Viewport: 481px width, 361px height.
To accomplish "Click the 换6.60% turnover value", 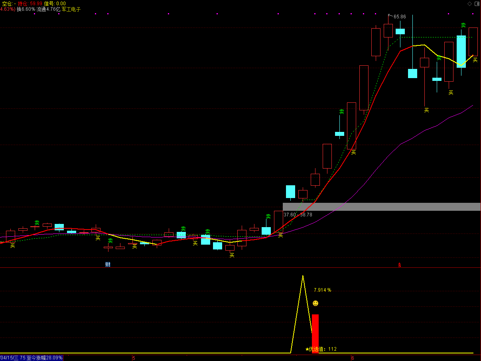I will pyautogui.click(x=26, y=9).
